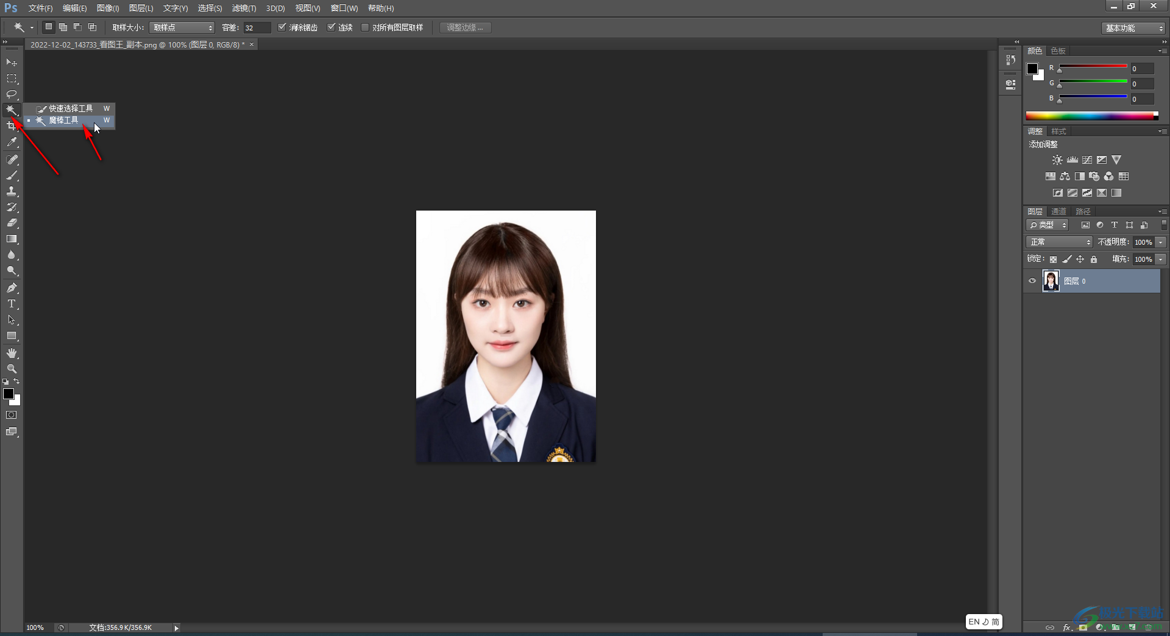Screen dimensions: 1170x636
Task: Select the Path Selection tool
Action: [12, 320]
